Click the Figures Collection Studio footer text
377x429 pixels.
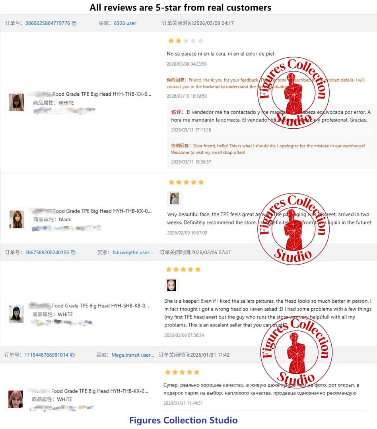coord(183,420)
